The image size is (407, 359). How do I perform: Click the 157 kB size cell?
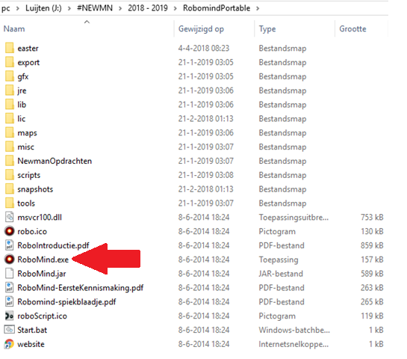tap(372, 260)
